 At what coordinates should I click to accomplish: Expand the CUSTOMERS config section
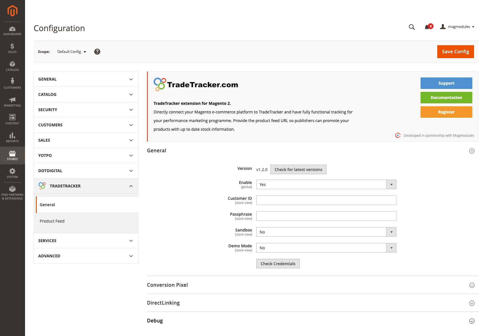pyautogui.click(x=86, y=125)
